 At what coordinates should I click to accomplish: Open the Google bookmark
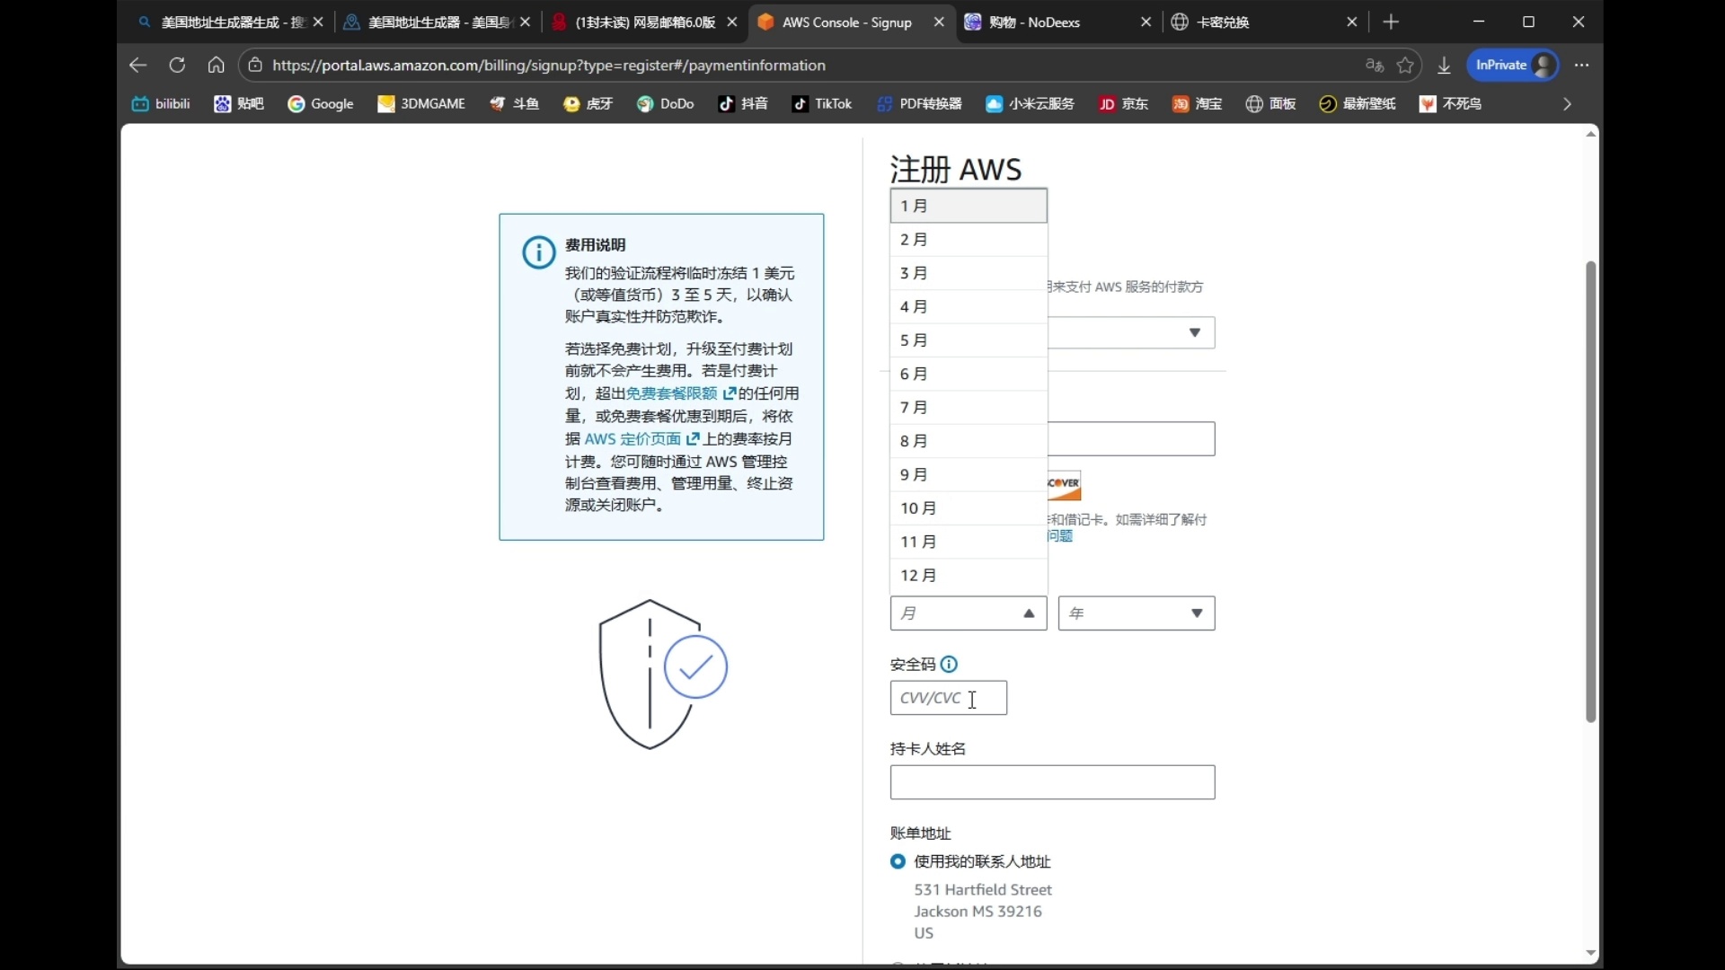321,103
